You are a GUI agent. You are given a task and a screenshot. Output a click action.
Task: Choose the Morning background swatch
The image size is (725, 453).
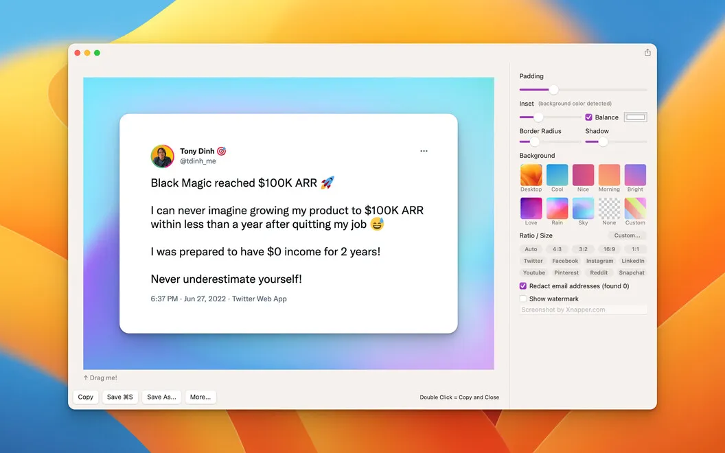click(x=609, y=175)
